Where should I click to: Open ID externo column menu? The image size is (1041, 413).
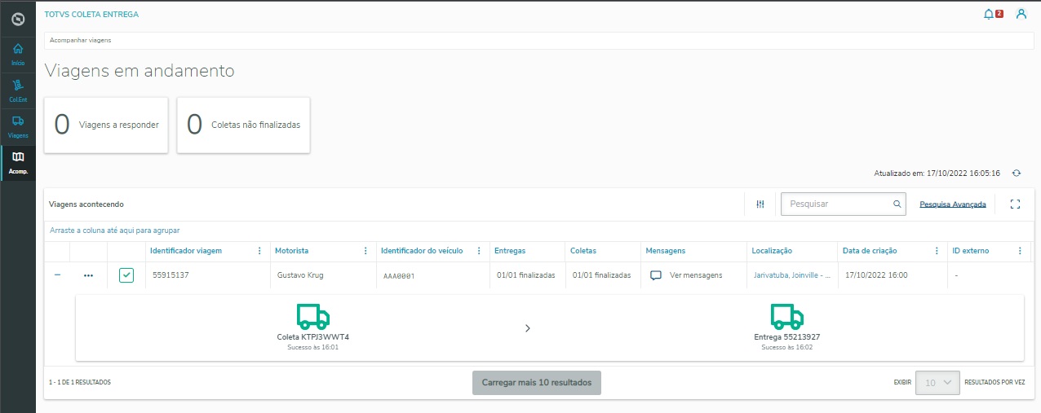pos(1020,251)
